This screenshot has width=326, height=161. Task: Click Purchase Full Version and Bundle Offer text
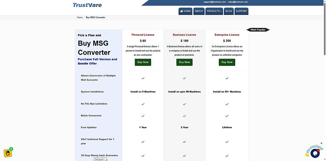97,62
